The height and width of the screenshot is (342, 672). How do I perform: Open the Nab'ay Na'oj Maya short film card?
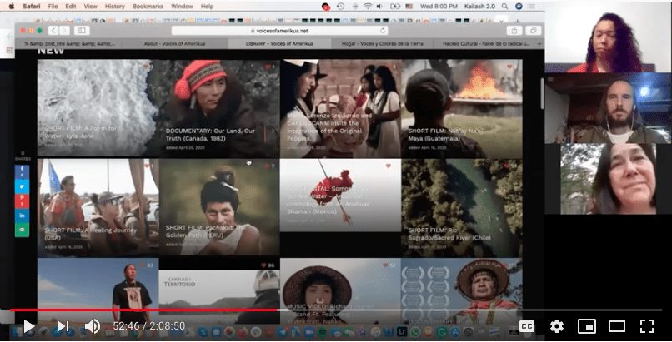[x=462, y=108]
